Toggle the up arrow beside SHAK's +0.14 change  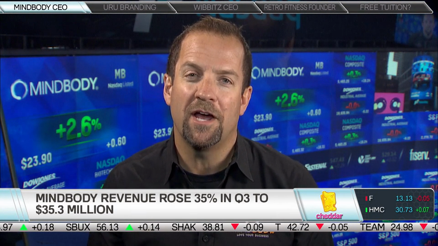[x=129, y=227]
